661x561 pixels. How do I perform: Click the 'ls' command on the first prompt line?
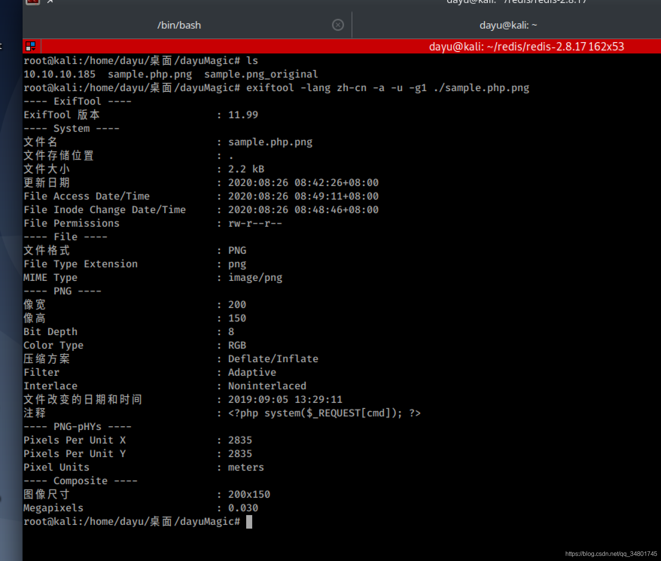pos(252,61)
